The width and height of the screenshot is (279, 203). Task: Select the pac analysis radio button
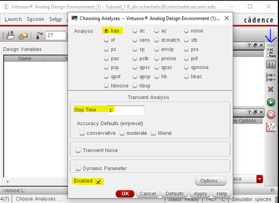click(106, 58)
